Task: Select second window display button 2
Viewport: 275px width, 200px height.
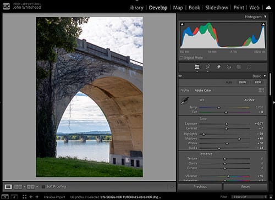Action: (x=14, y=197)
